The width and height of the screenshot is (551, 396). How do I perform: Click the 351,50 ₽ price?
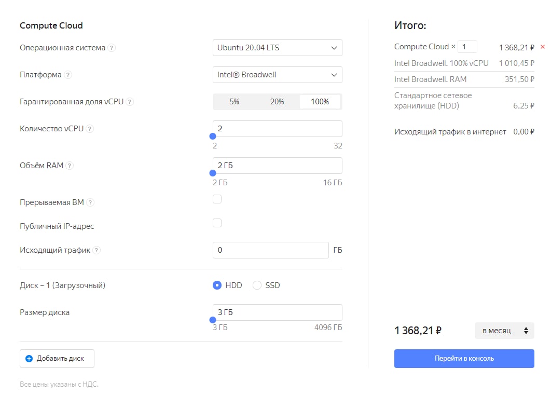click(x=519, y=79)
